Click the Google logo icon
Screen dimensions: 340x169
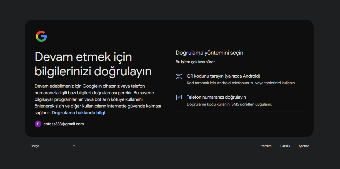tap(41, 36)
